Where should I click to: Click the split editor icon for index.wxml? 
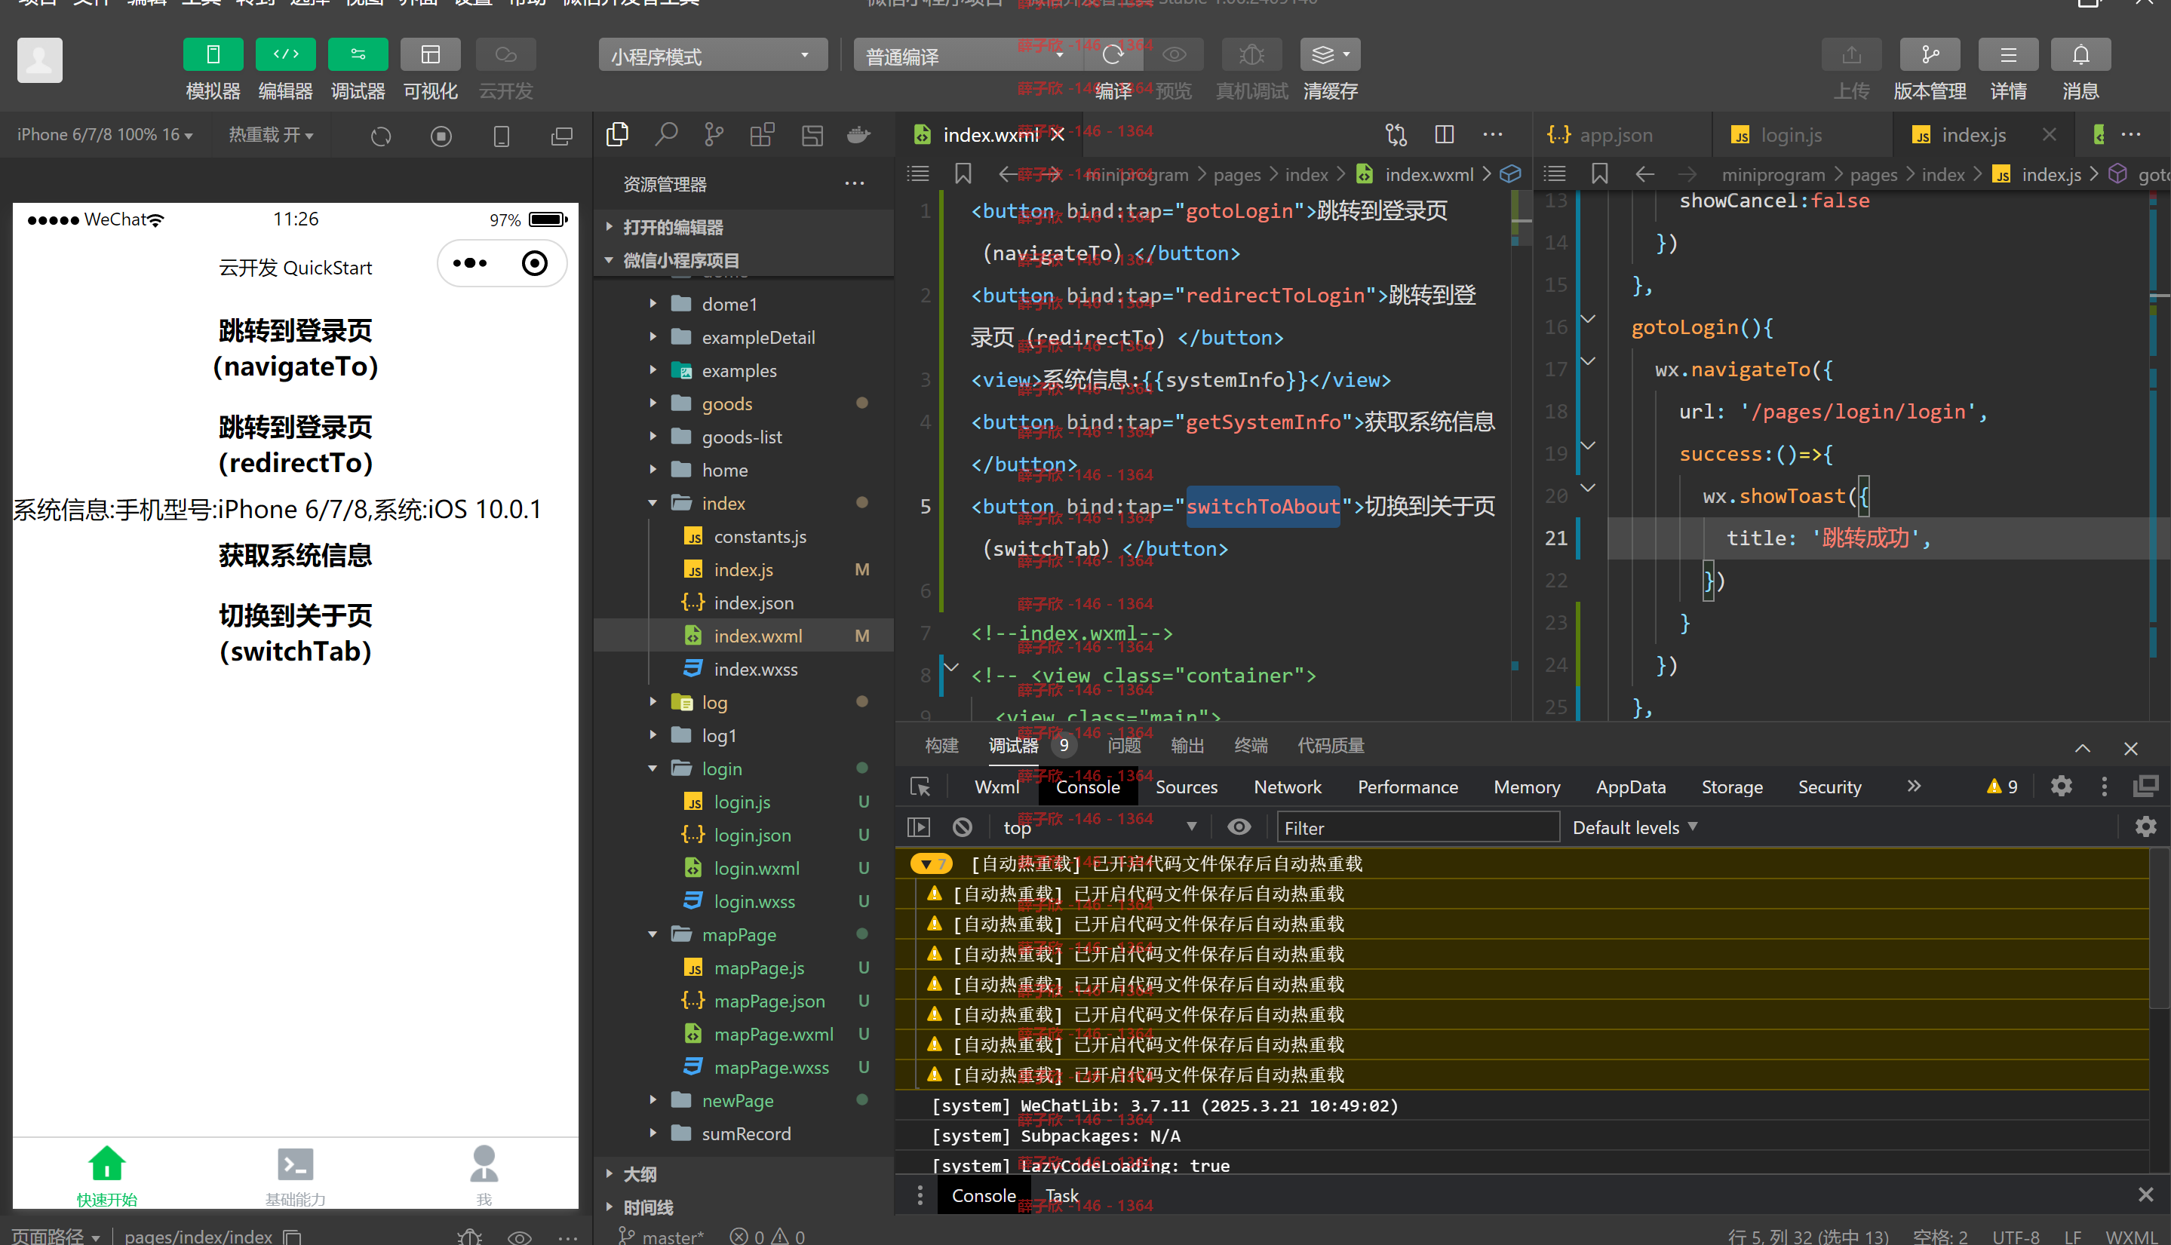click(x=1444, y=134)
